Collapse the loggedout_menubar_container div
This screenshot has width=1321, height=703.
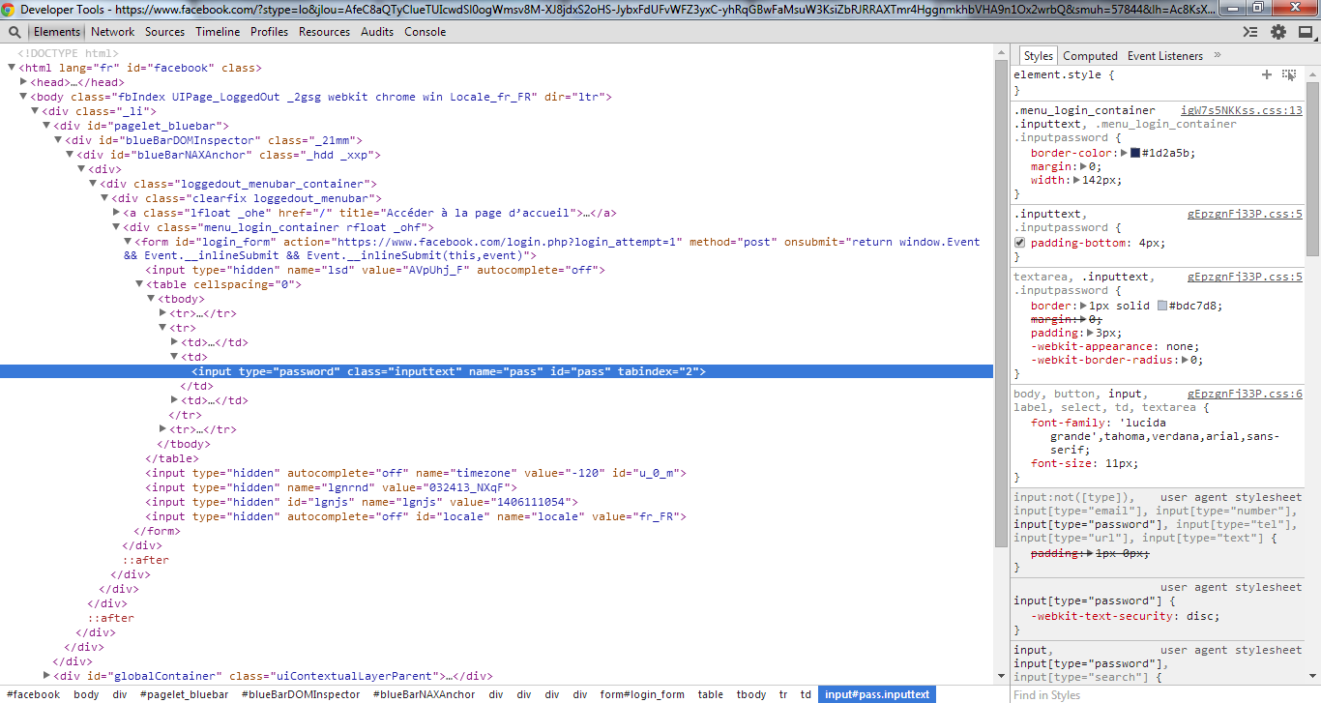point(94,184)
